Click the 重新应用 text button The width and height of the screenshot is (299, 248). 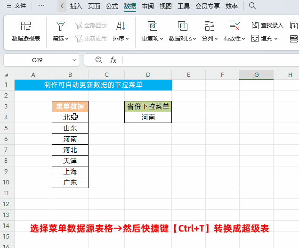click(96, 39)
